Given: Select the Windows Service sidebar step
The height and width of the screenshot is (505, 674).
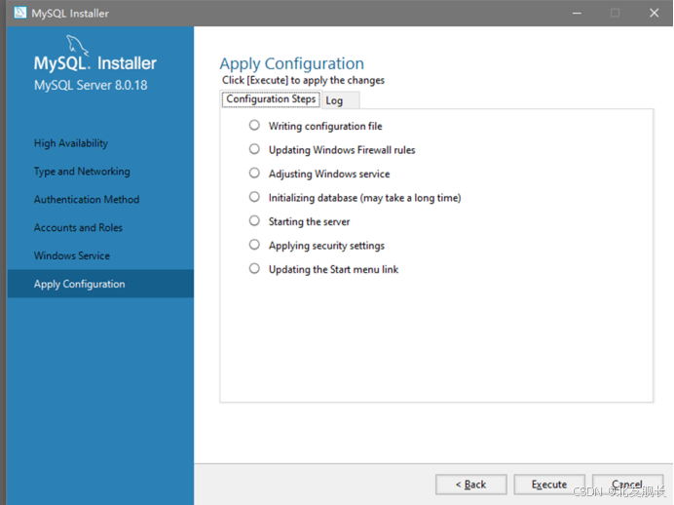Looking at the screenshot, I should pos(72,256).
